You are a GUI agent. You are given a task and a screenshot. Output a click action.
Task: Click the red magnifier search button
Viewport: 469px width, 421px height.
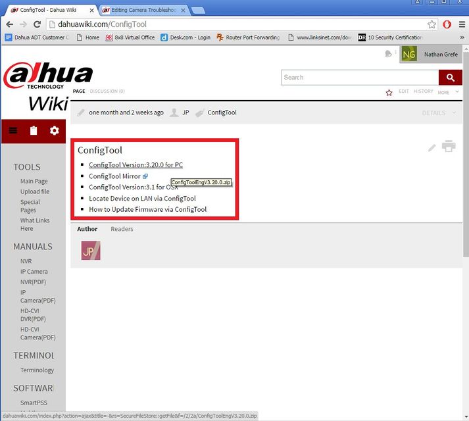click(x=451, y=78)
